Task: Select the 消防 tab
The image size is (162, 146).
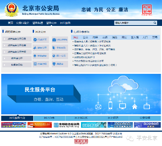Action: tap(115, 37)
